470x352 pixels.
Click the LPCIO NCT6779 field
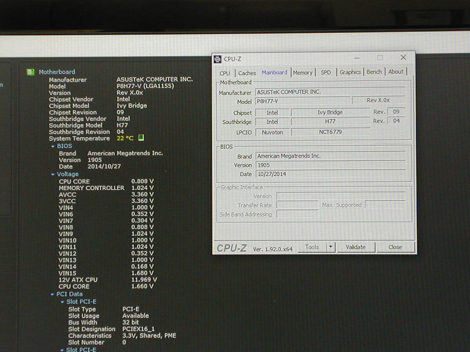[x=330, y=132]
